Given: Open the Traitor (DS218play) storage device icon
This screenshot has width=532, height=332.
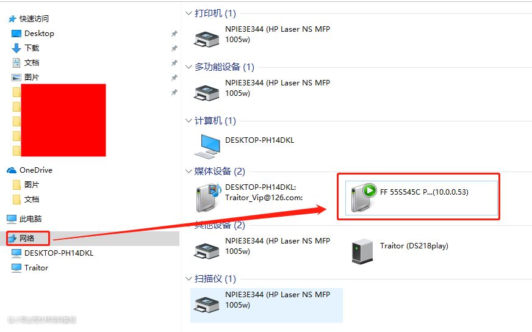Looking at the screenshot, I should 362,251.
